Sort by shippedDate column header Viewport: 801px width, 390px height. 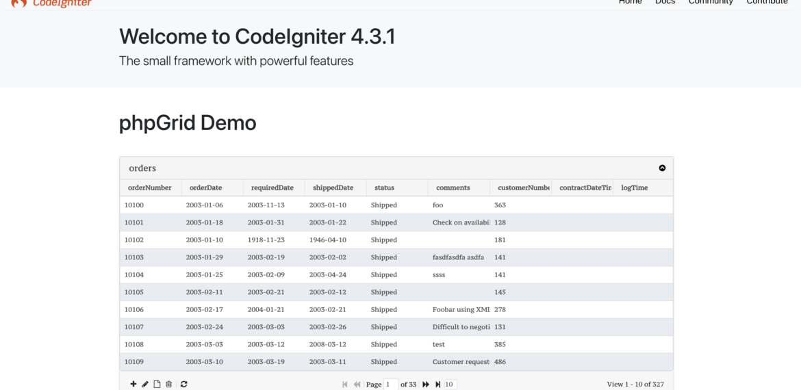pyautogui.click(x=335, y=188)
